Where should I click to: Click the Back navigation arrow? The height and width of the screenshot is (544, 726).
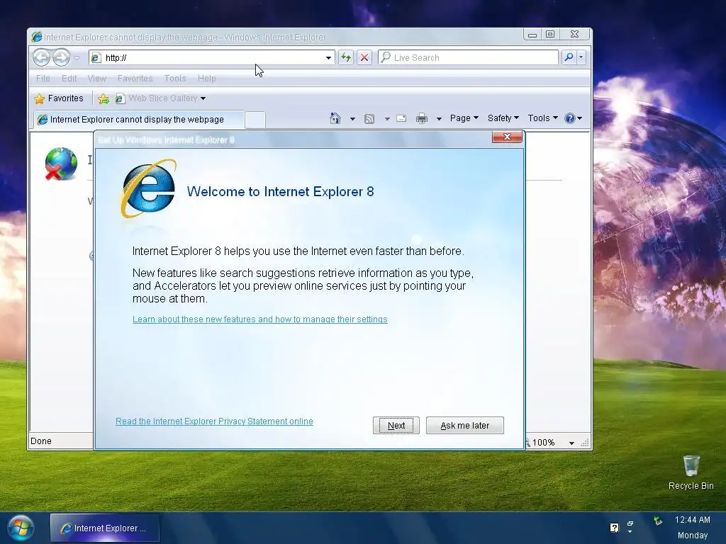point(42,57)
